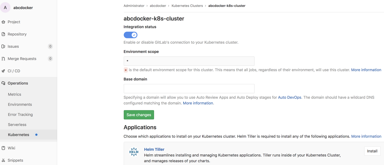Click the Applications heading
384x165 pixels.
[x=140, y=127]
